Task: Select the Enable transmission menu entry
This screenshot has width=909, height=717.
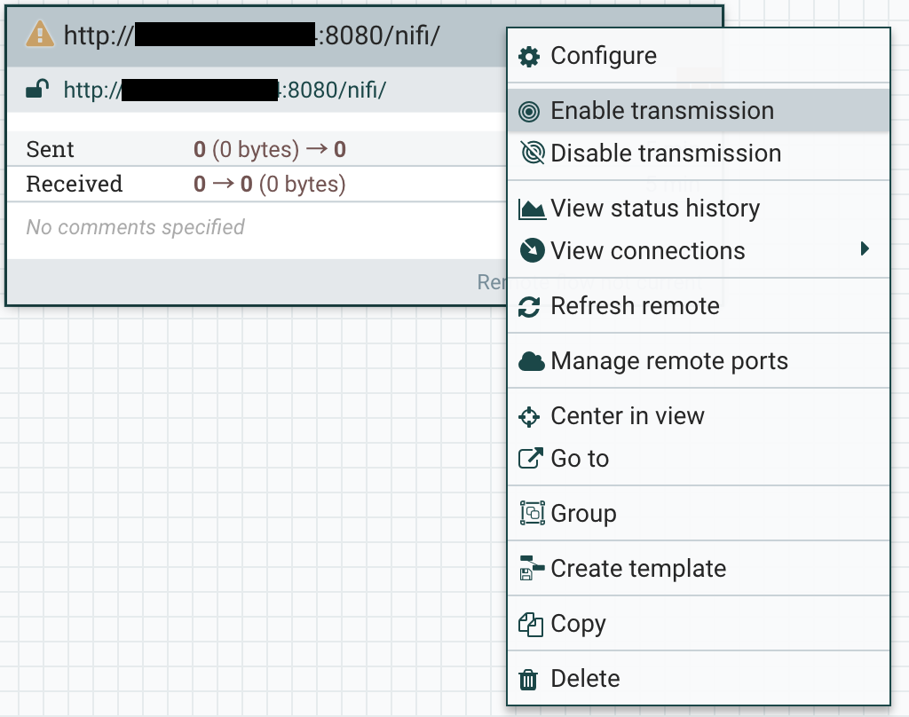Action: coord(699,111)
